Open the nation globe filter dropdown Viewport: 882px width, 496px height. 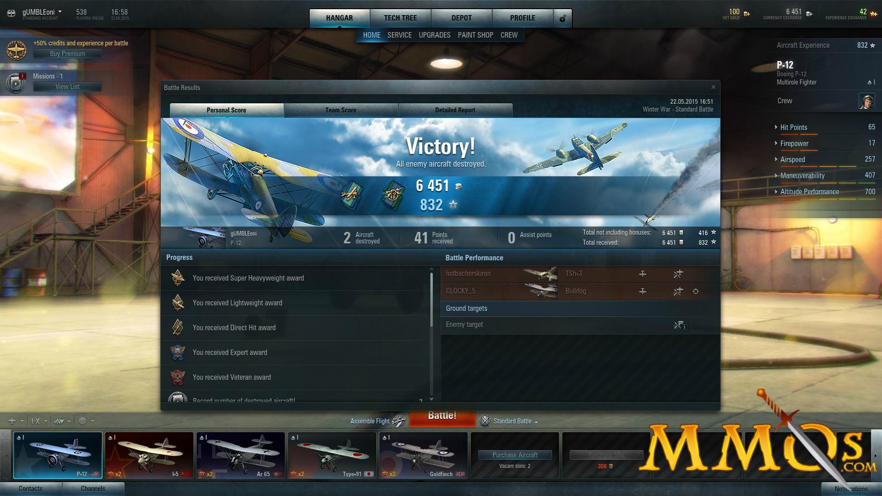[x=86, y=421]
